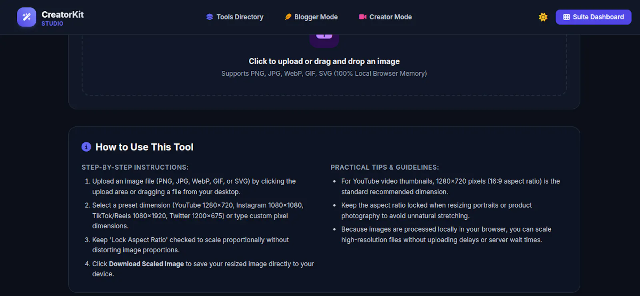This screenshot has height=296, width=640.
Task: Click the info icon beside How to Use This Tool
Action: (86, 147)
